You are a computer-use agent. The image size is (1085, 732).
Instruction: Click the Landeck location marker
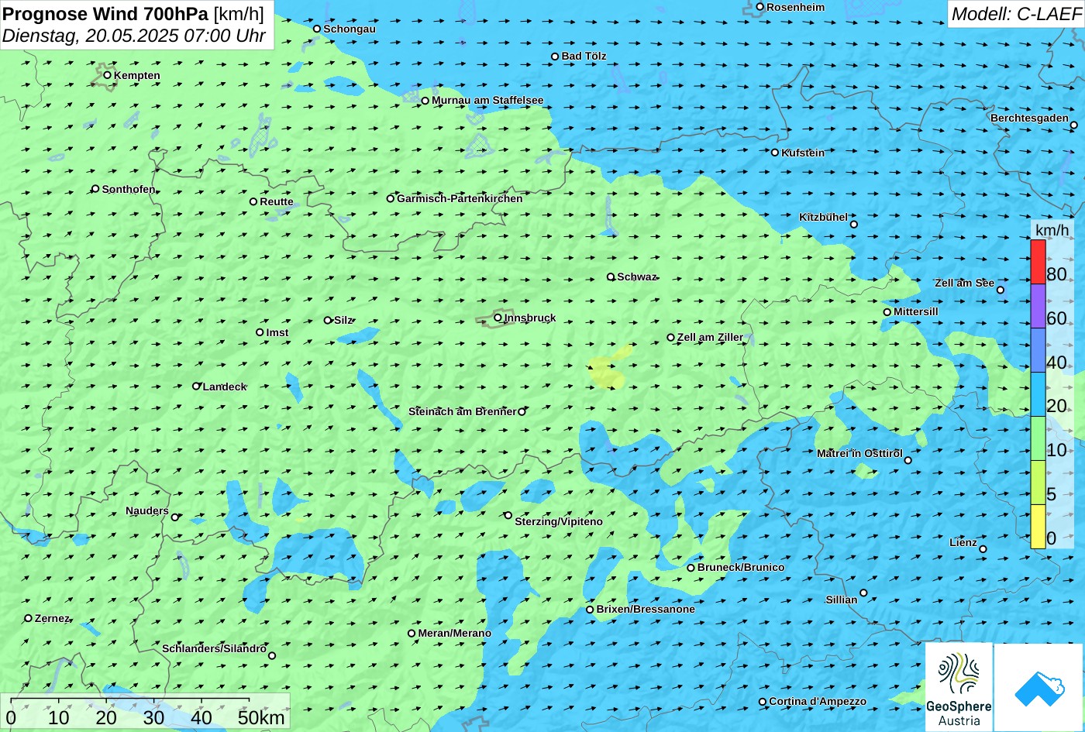pos(197,386)
